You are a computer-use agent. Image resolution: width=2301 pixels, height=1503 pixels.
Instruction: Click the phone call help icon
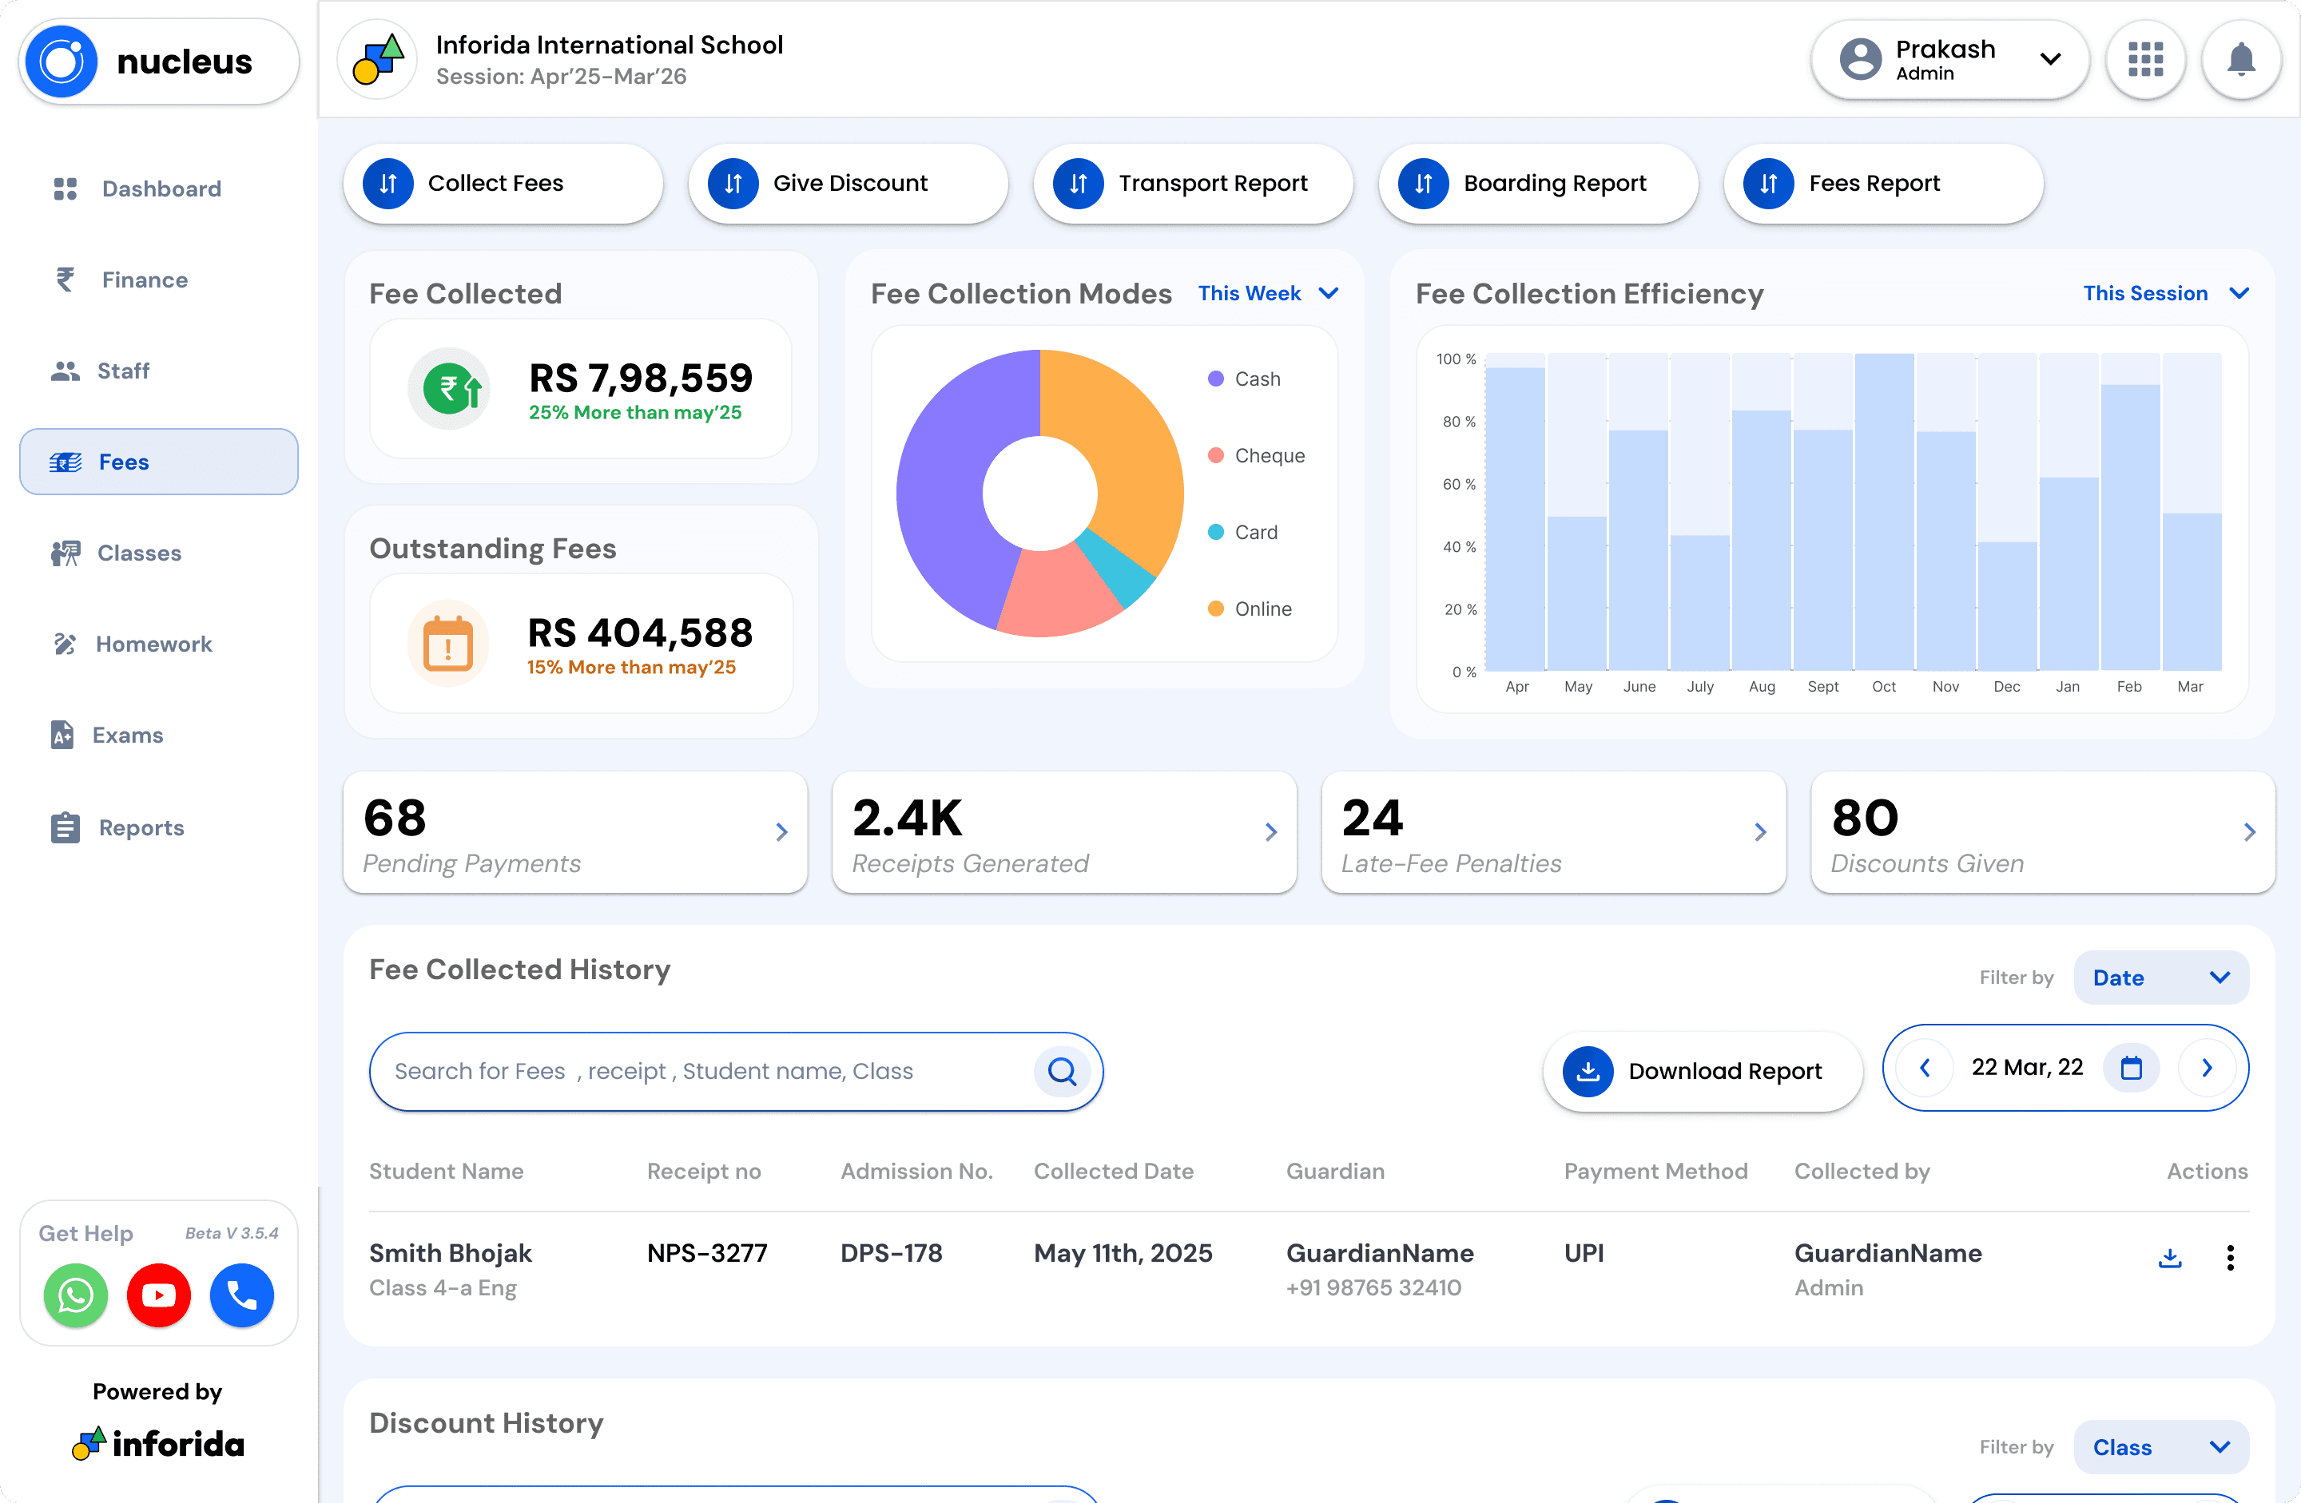242,1295
